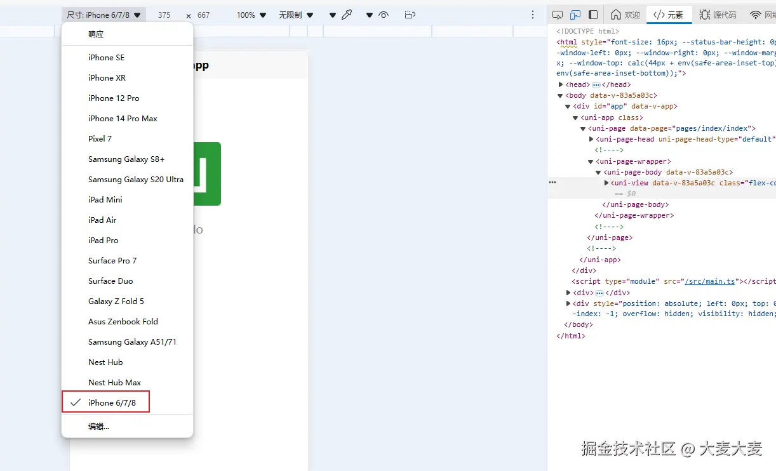776x471 pixels.
Task: Open the 100% zoom dropdown
Action: point(252,15)
